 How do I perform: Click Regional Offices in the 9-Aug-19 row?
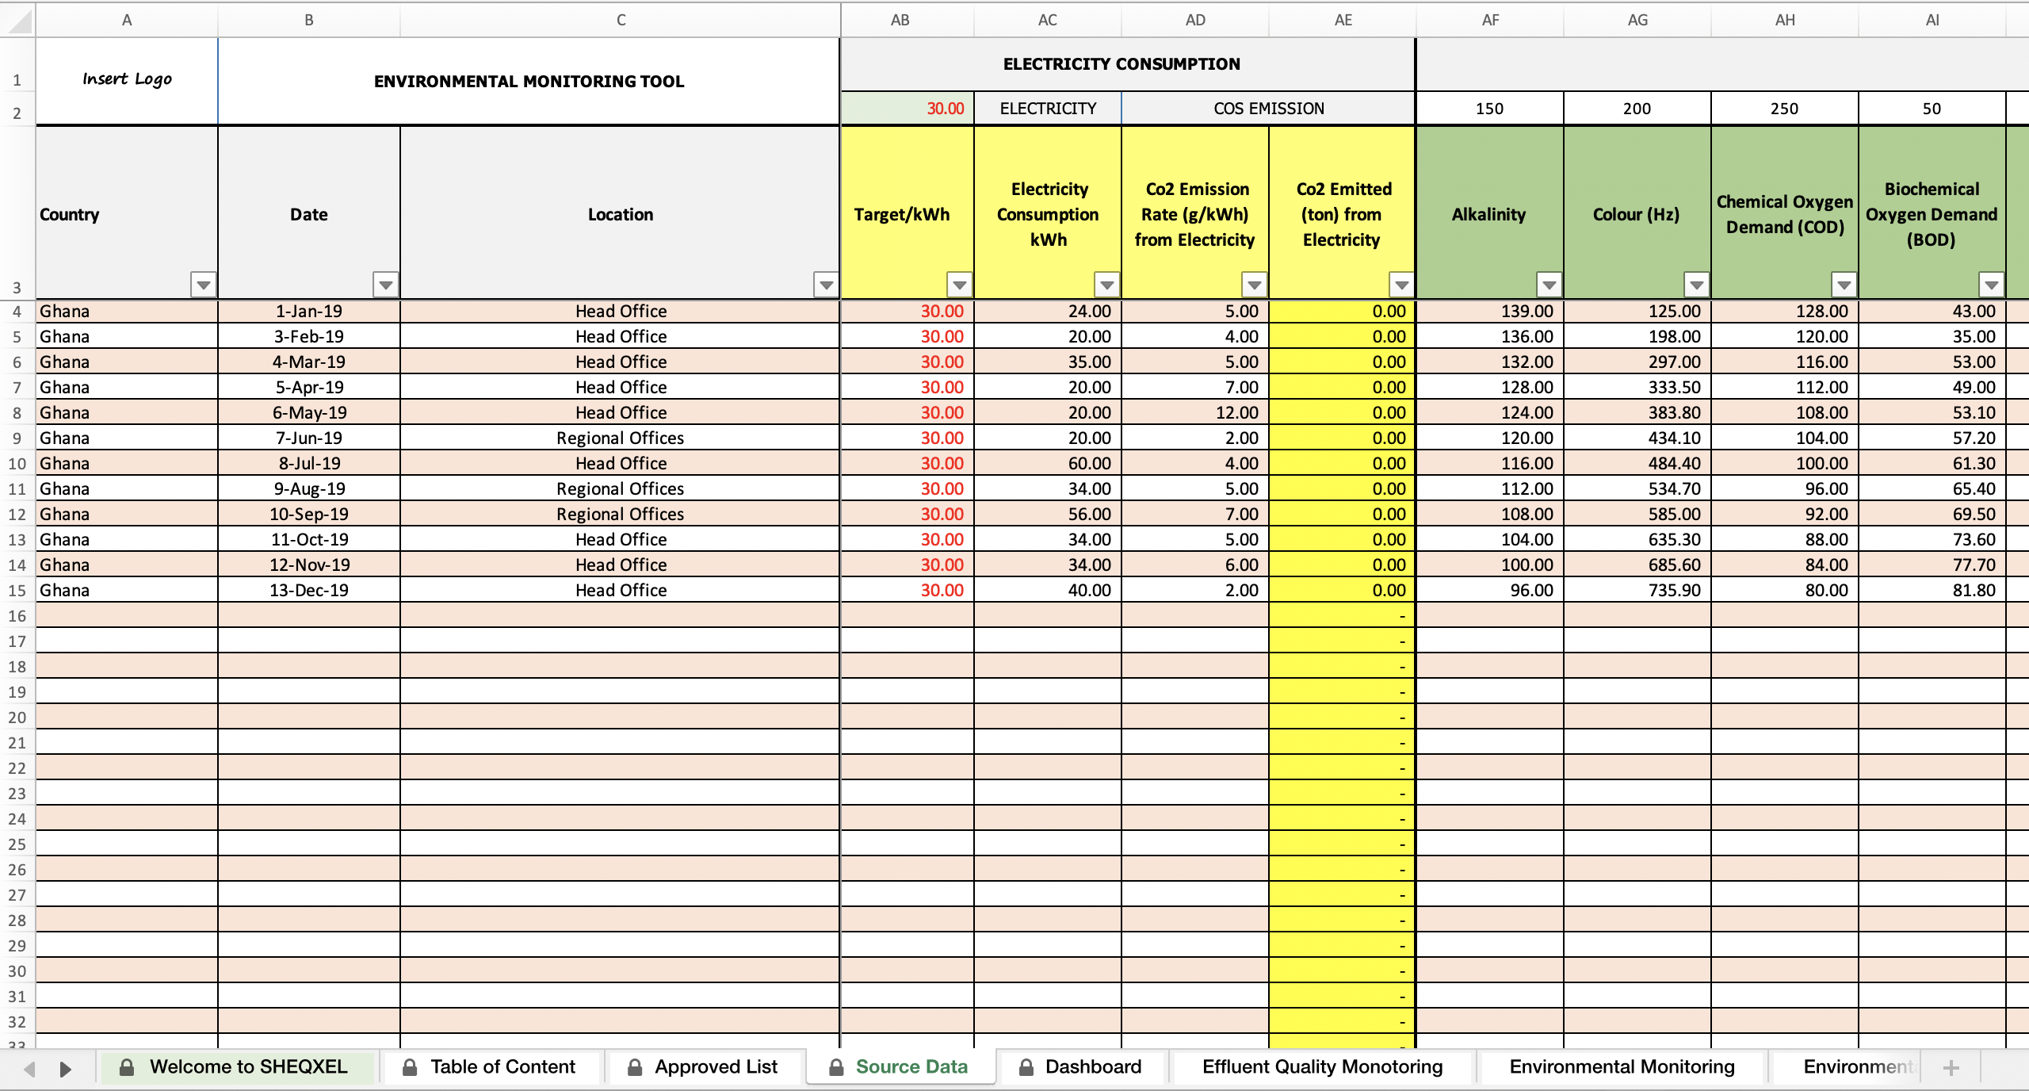[621, 489]
